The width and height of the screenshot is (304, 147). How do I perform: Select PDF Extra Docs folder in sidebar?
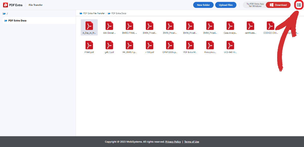point(39,21)
